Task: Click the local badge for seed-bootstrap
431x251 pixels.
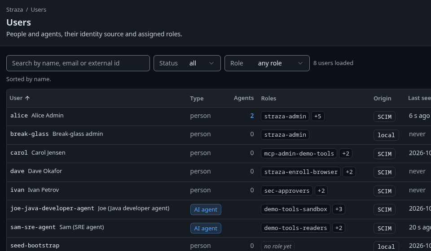Action: pos(386,247)
